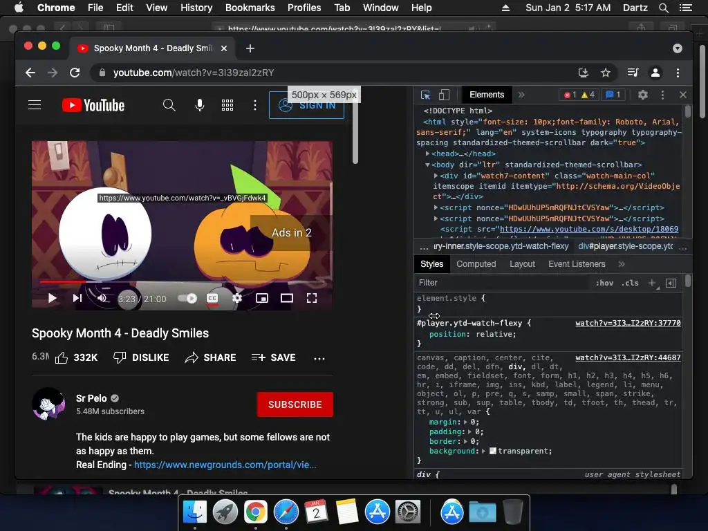Open Sr Pelo channel avatar

[49, 404]
